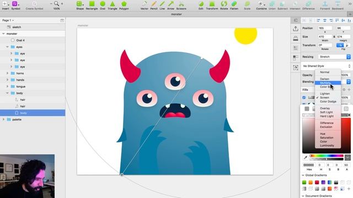The height and width of the screenshot is (198, 353).
Task: Click the Scale toolbar icon
Action: coord(247,5)
